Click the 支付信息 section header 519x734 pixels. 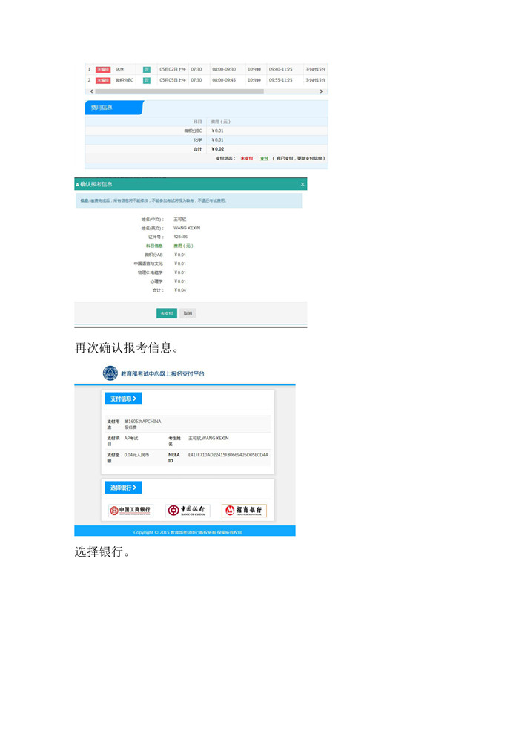[x=123, y=399]
